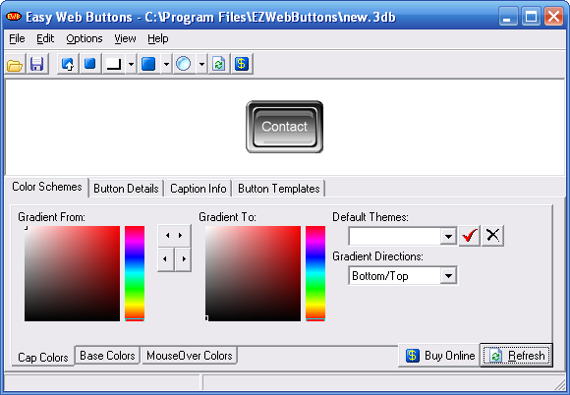Switch to the Caption Info tab
Image resolution: width=570 pixels, height=395 pixels.
click(x=199, y=189)
